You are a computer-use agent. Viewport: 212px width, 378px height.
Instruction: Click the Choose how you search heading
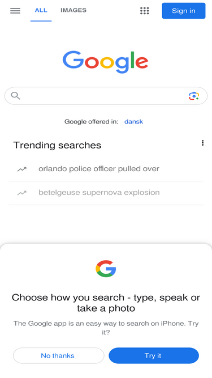[106, 303]
